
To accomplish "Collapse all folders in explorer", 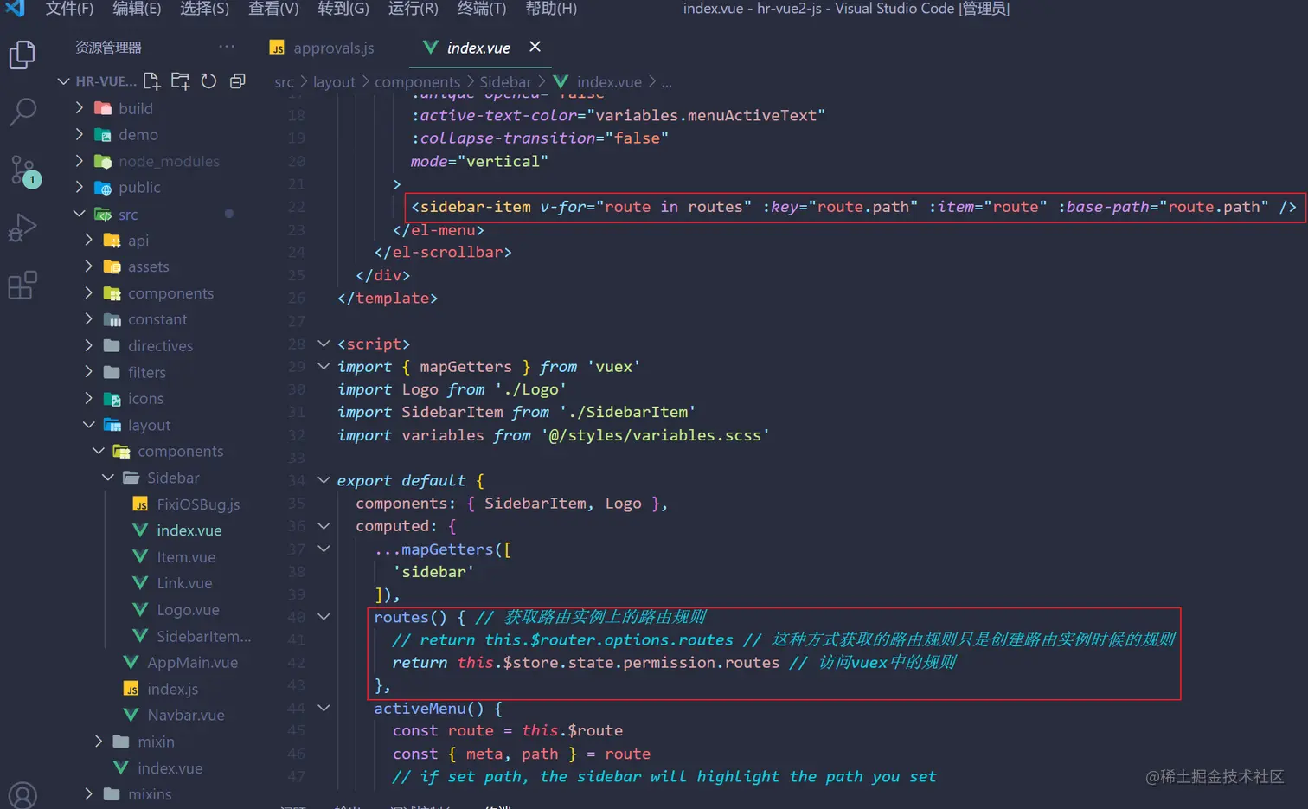I will click(x=237, y=81).
